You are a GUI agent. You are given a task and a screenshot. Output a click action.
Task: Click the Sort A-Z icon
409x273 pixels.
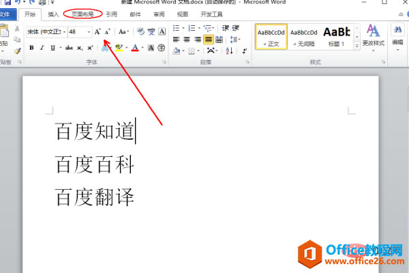coord(229,51)
